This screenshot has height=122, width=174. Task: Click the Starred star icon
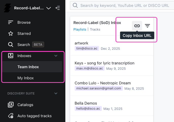[11, 33]
